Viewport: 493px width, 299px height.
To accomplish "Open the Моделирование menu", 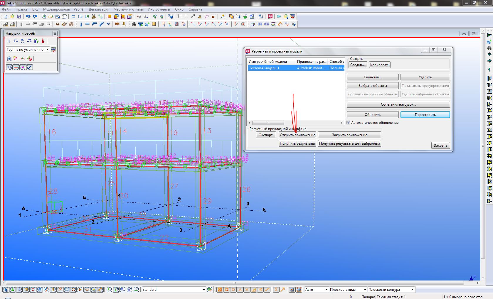I will pyautogui.click(x=56, y=9).
